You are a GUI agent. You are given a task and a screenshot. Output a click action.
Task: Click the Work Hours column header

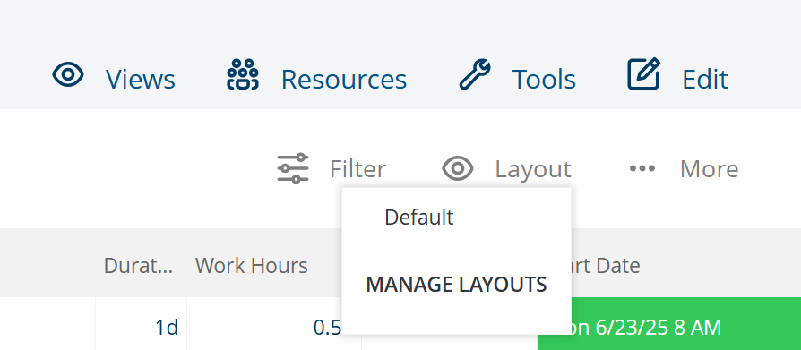pos(252,265)
